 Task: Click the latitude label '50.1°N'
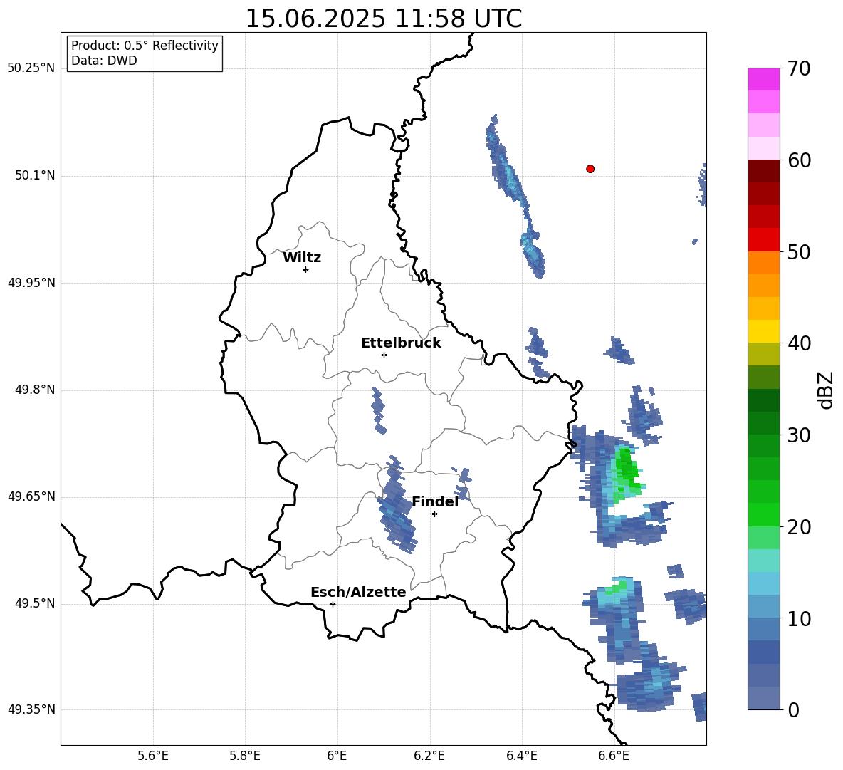pyautogui.click(x=35, y=175)
